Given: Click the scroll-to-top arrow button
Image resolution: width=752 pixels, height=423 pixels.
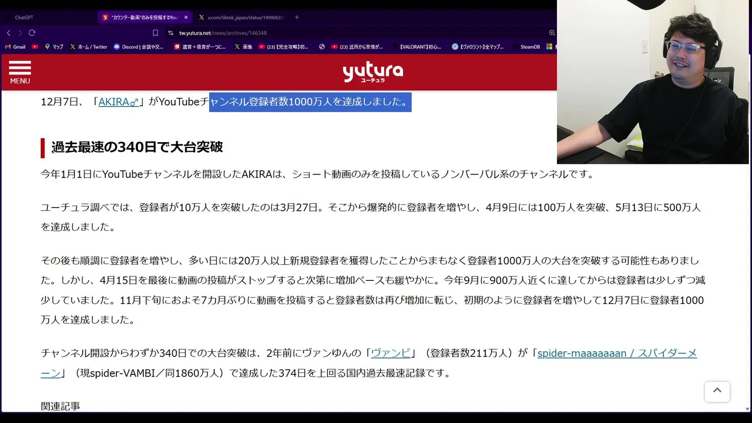Looking at the screenshot, I should pos(717,391).
